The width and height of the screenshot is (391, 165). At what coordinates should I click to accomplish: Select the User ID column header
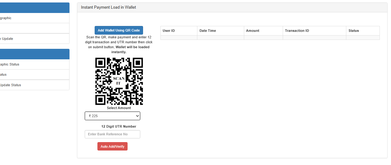point(179,31)
